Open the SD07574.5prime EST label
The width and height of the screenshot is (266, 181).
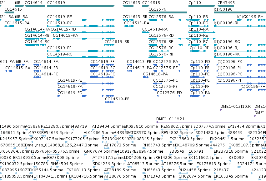pyautogui.click(x=209, y=126)
